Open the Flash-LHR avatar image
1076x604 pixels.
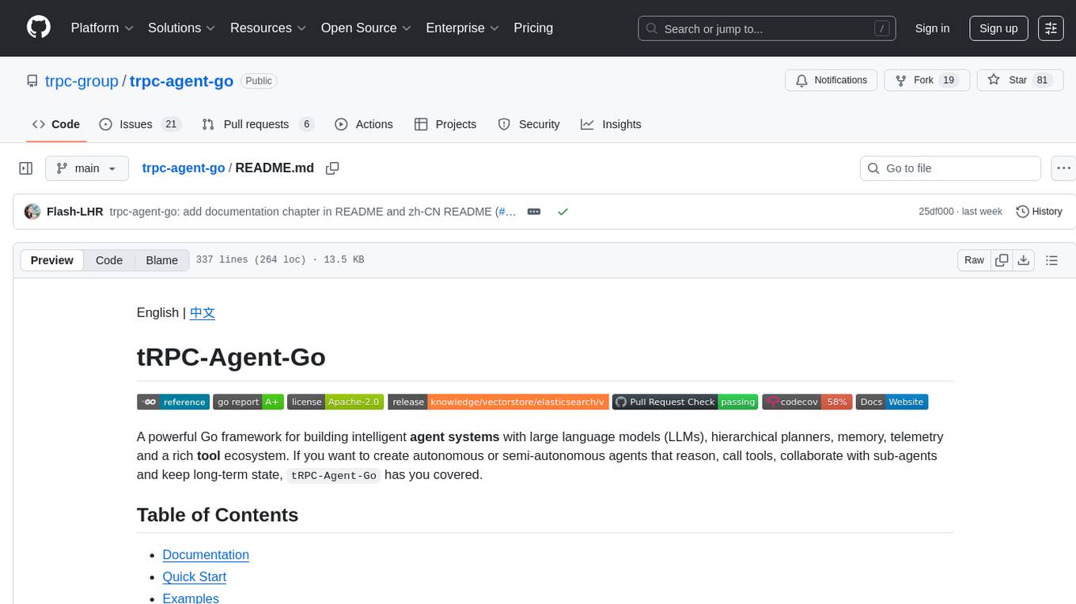(x=32, y=211)
